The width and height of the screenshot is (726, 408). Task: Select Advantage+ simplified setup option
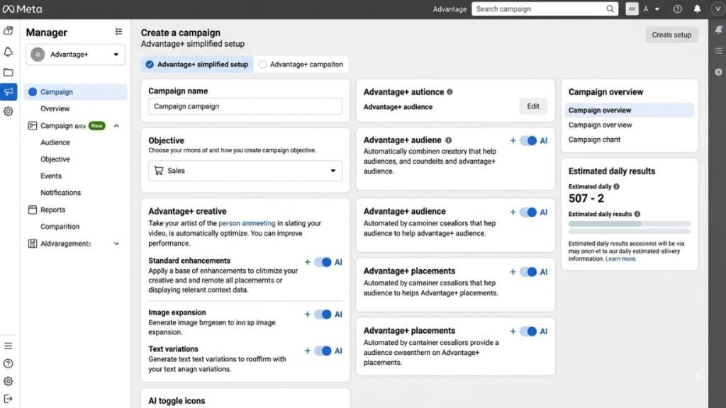(197, 64)
